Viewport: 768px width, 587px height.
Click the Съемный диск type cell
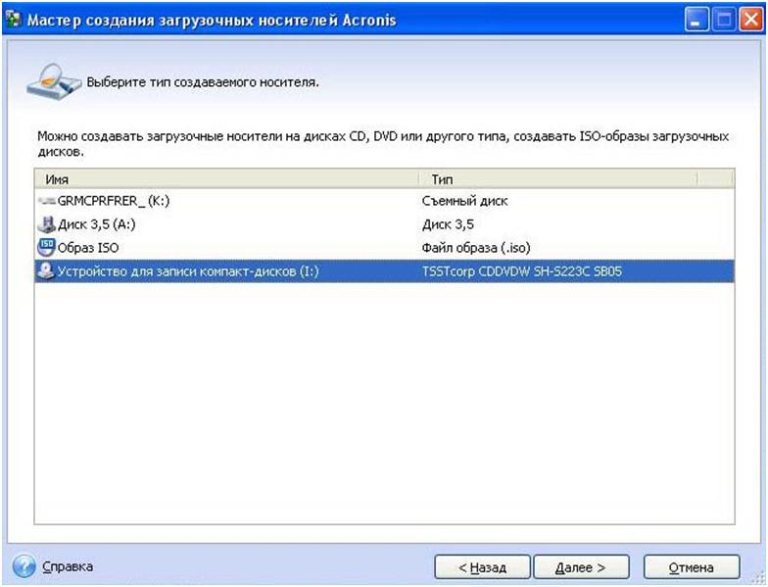coord(464,201)
